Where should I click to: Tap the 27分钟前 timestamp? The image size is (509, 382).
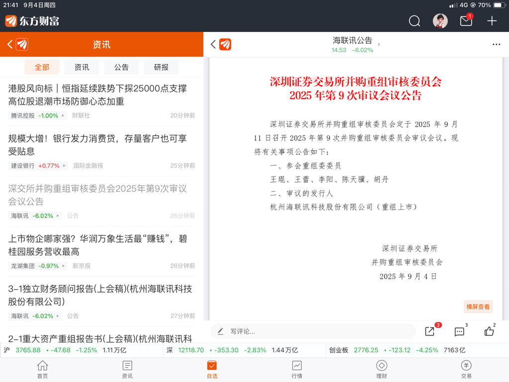[182, 316]
